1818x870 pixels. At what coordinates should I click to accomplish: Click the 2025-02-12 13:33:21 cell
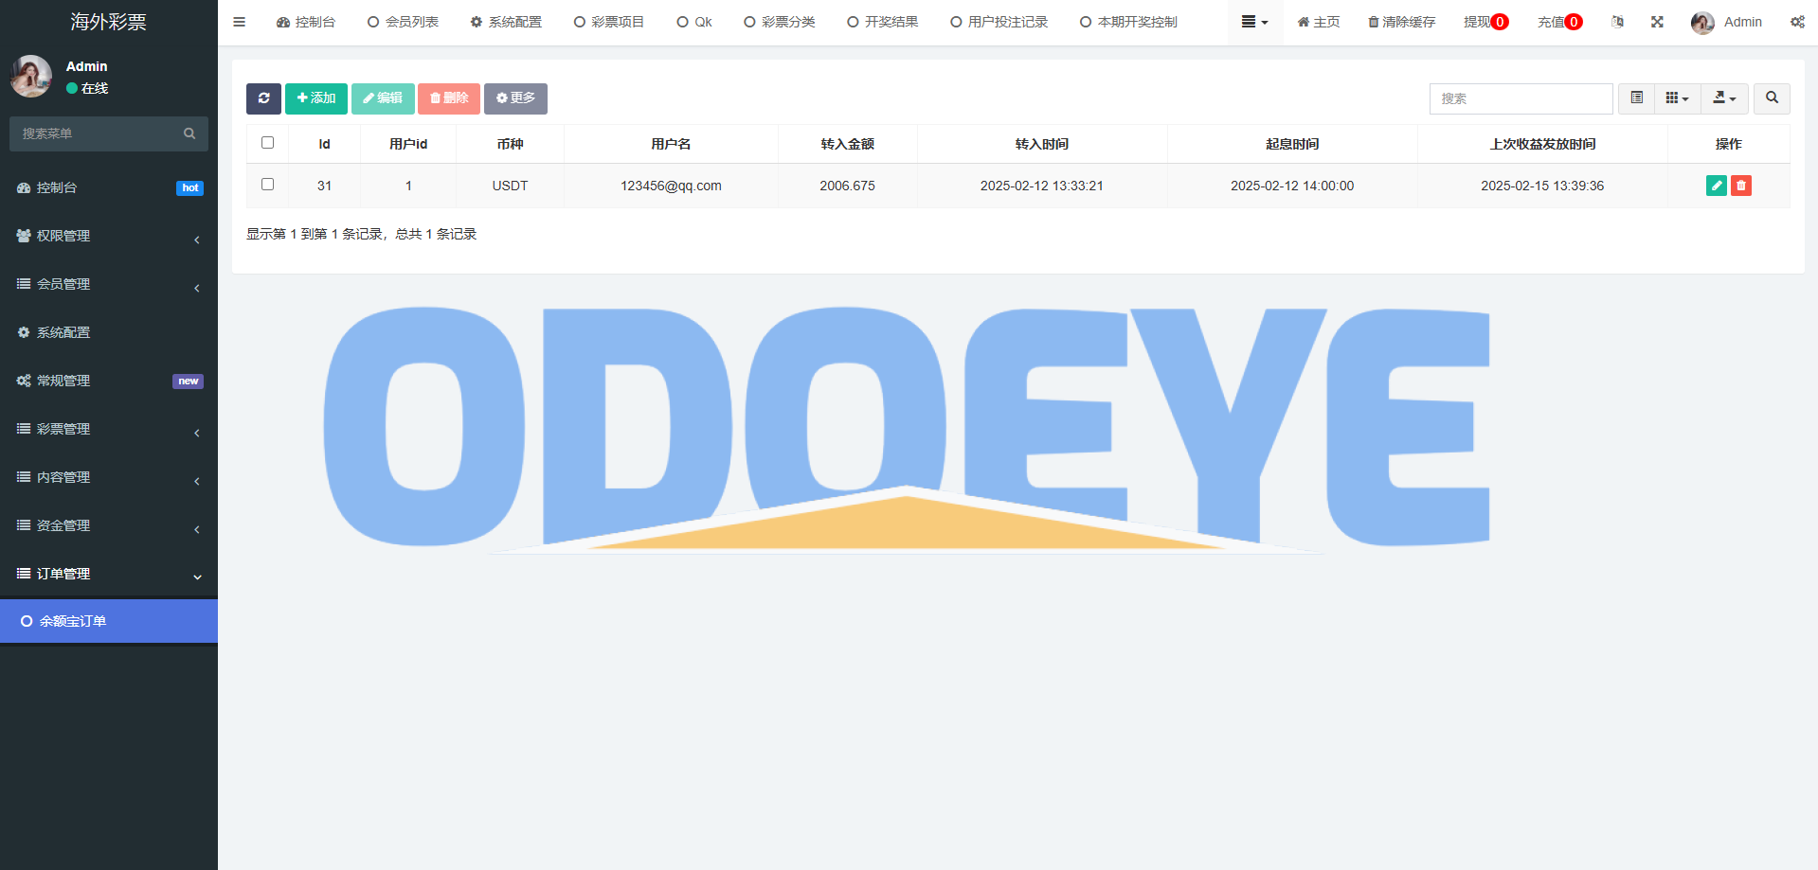pos(1041,186)
